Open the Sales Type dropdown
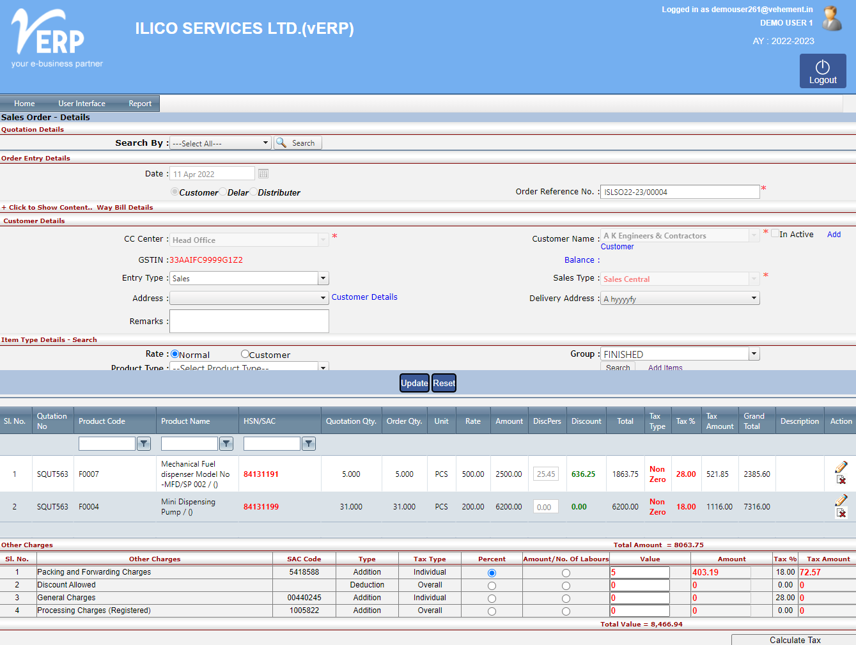 pyautogui.click(x=680, y=279)
